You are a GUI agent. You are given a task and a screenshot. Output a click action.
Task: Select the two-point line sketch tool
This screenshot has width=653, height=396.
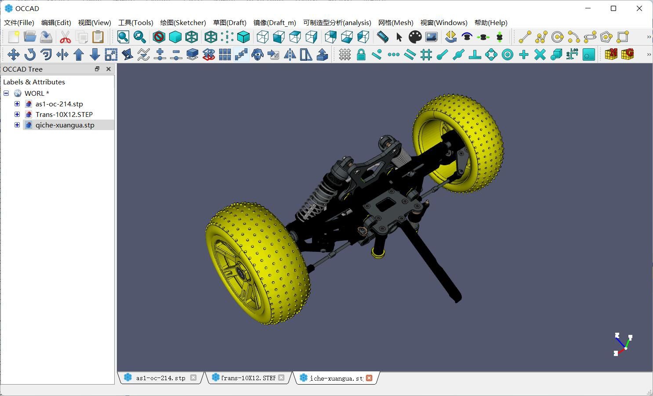(525, 37)
